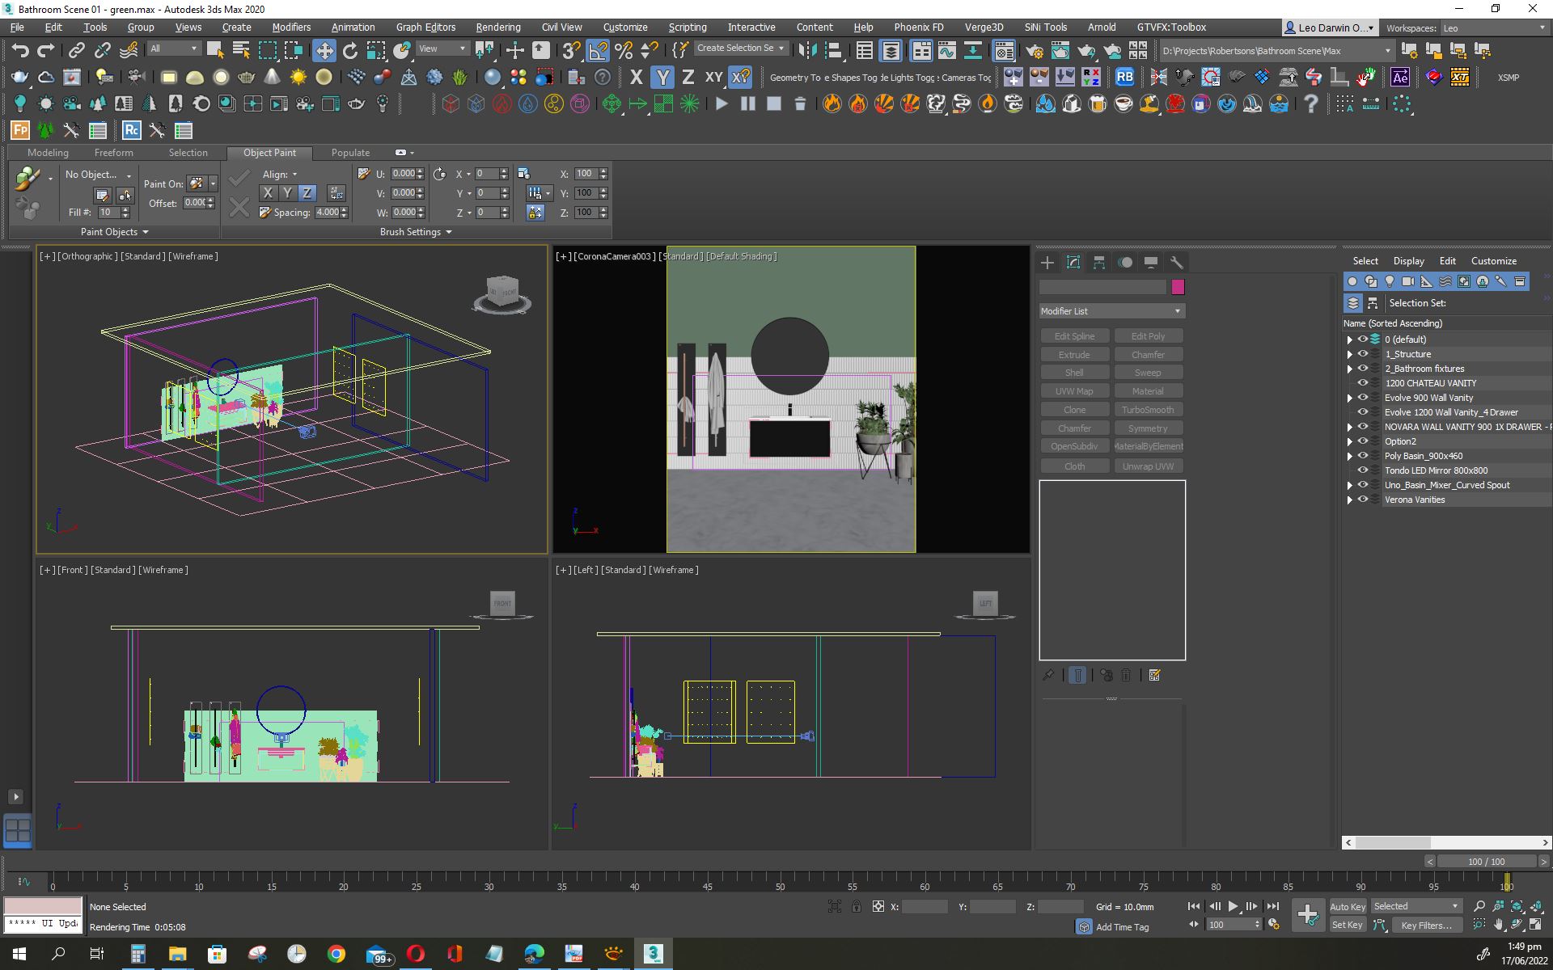Open the Hierarchy panel tab icon
The width and height of the screenshot is (1553, 970).
1099,263
